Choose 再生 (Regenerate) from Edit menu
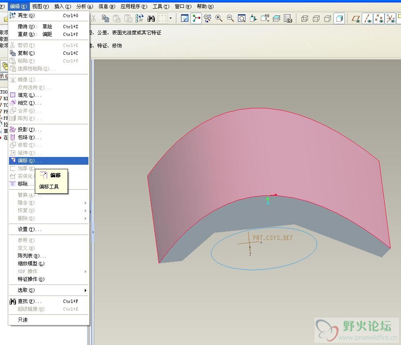This screenshot has height=345, width=401. pos(49,16)
